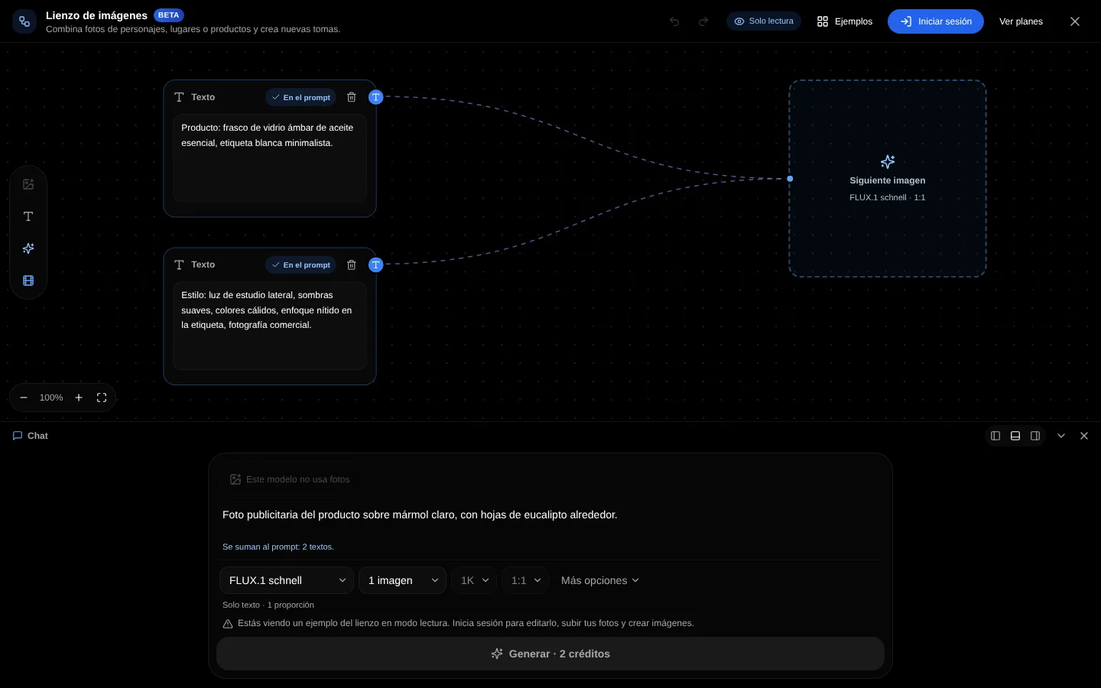Open the Ver planes link
1101x688 pixels.
tap(1021, 21)
